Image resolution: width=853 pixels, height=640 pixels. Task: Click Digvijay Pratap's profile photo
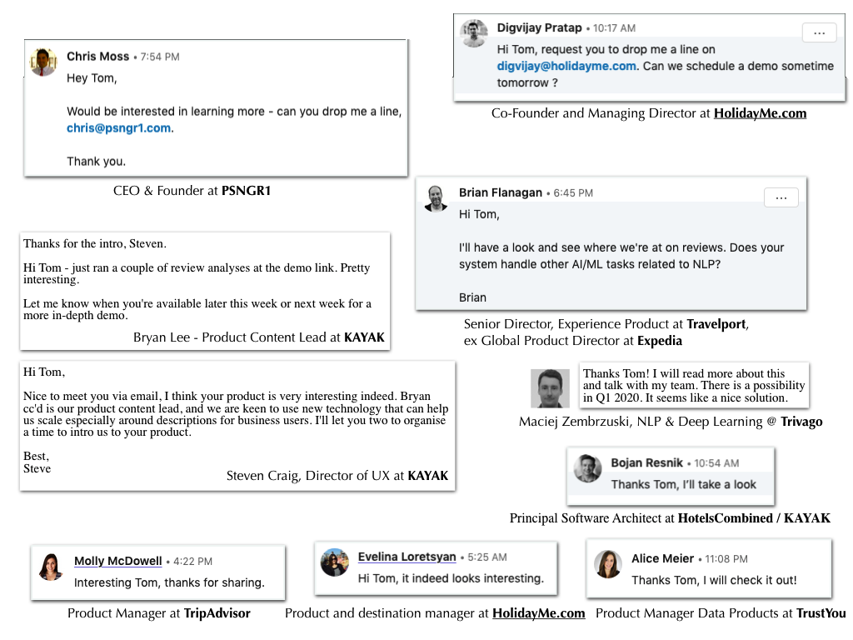474,33
